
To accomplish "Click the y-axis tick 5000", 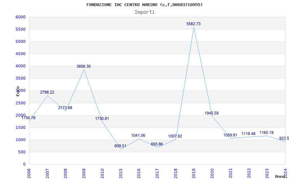I will tap(21, 41).
